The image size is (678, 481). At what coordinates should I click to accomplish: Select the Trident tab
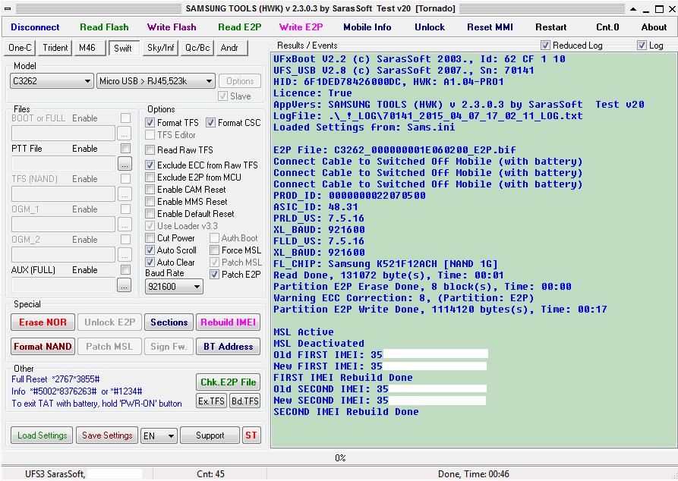pos(54,47)
